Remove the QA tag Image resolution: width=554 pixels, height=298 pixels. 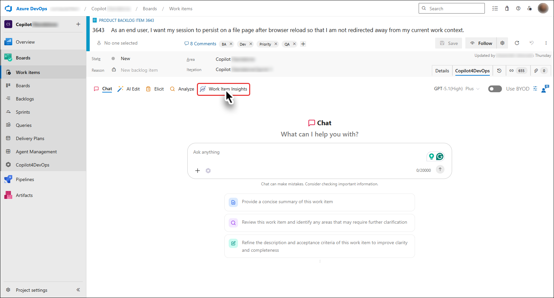(294, 44)
